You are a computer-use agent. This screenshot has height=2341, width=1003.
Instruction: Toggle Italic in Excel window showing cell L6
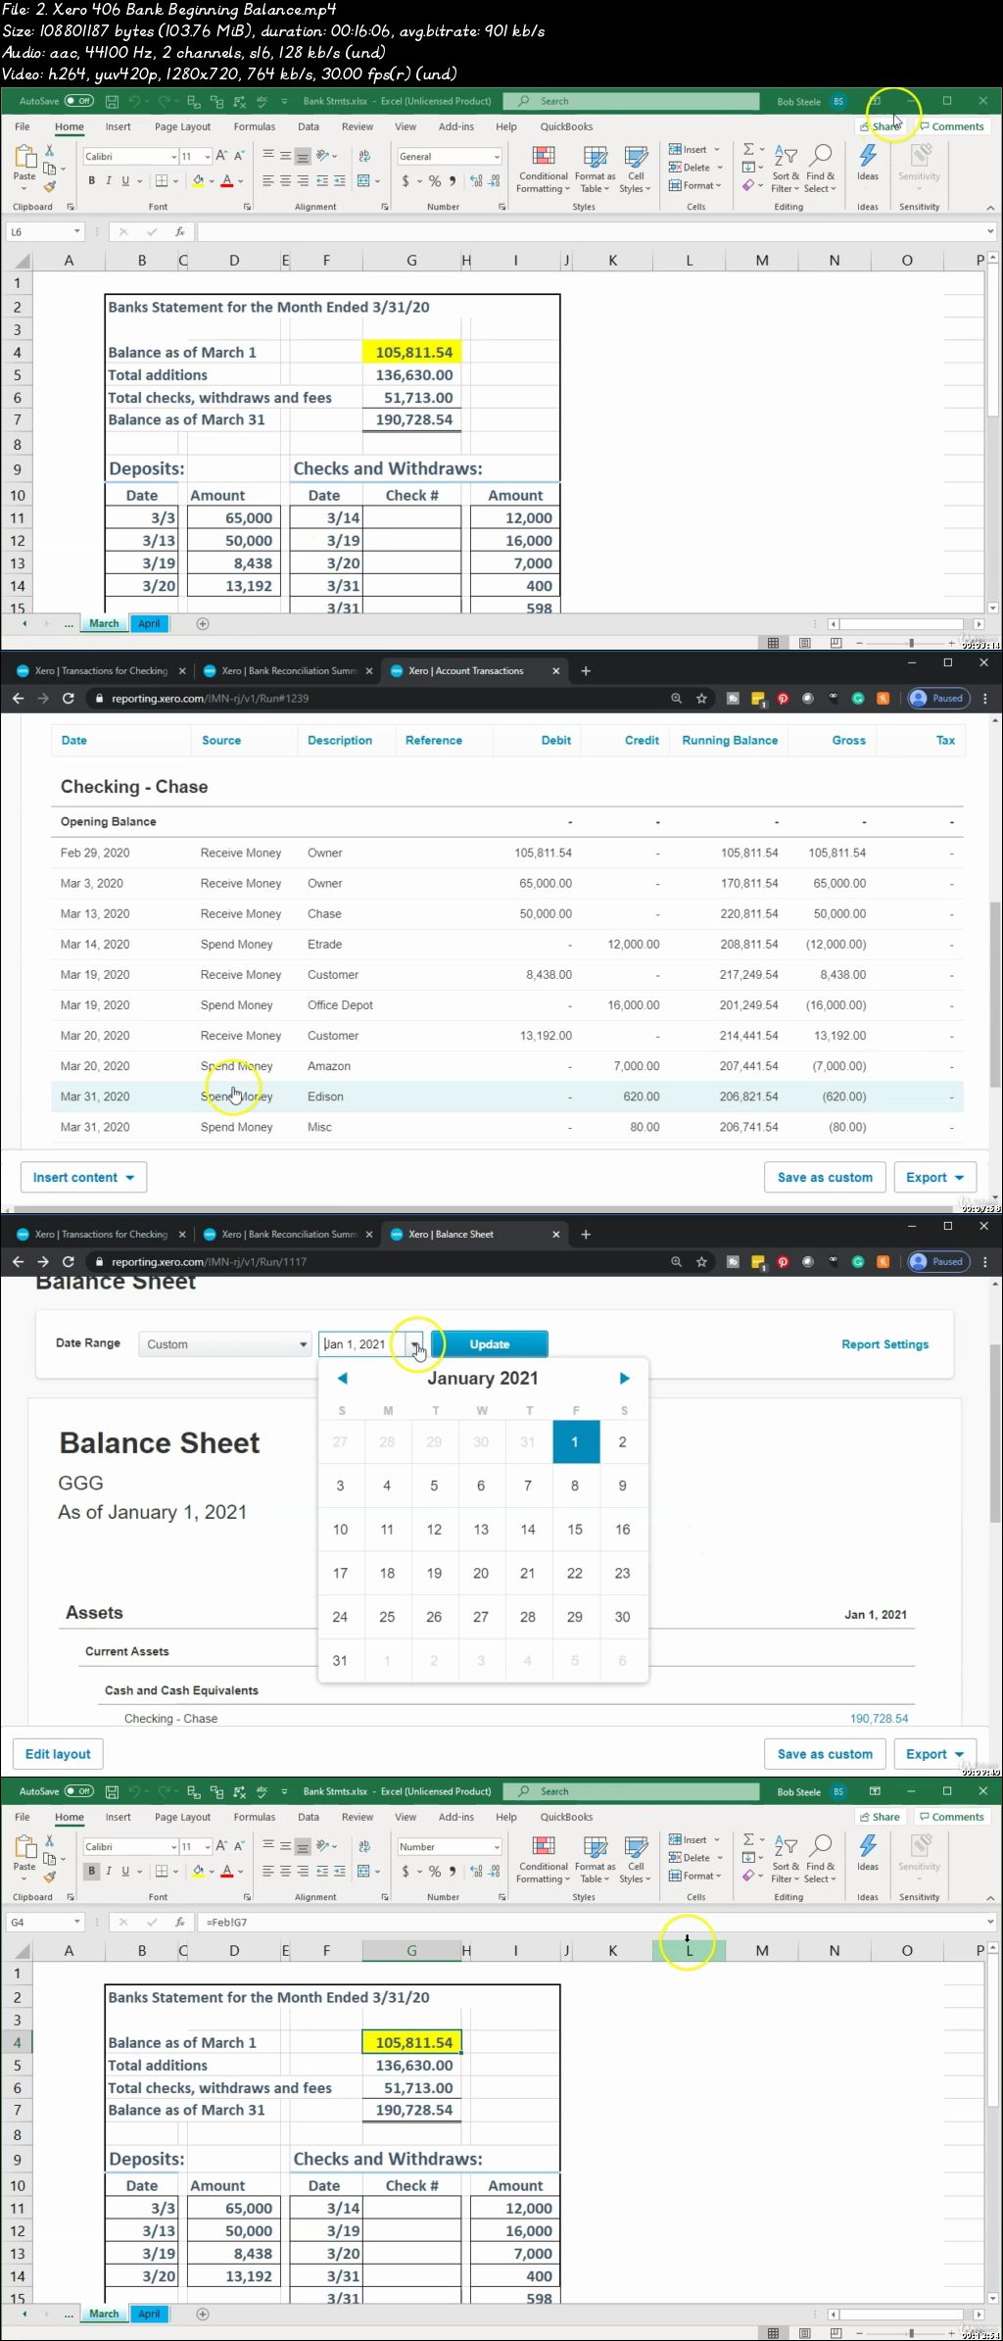pyautogui.click(x=109, y=180)
